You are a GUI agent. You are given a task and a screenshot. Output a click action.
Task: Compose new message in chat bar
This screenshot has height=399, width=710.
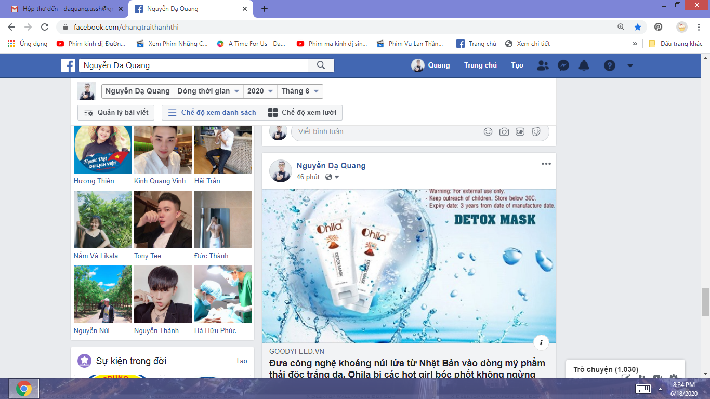(x=626, y=378)
